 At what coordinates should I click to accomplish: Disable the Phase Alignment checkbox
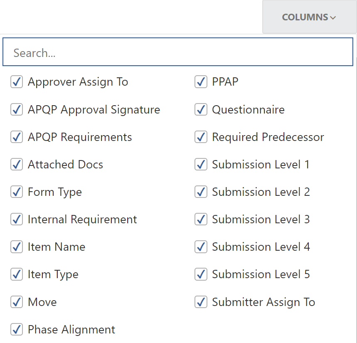pyautogui.click(x=16, y=329)
